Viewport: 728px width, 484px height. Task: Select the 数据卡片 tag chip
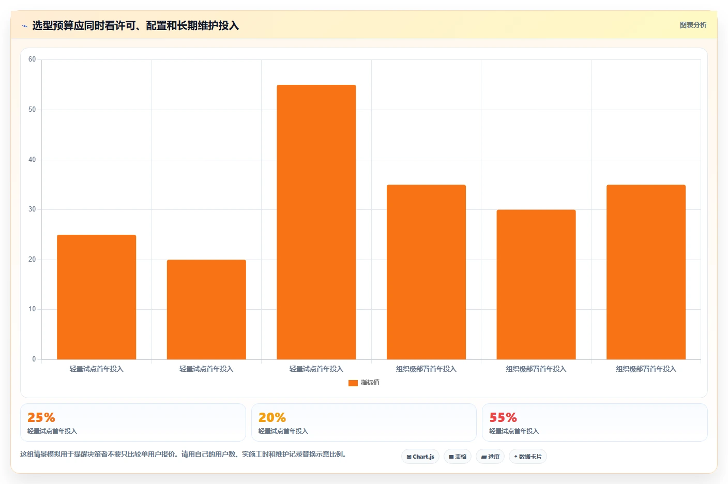[528, 457]
